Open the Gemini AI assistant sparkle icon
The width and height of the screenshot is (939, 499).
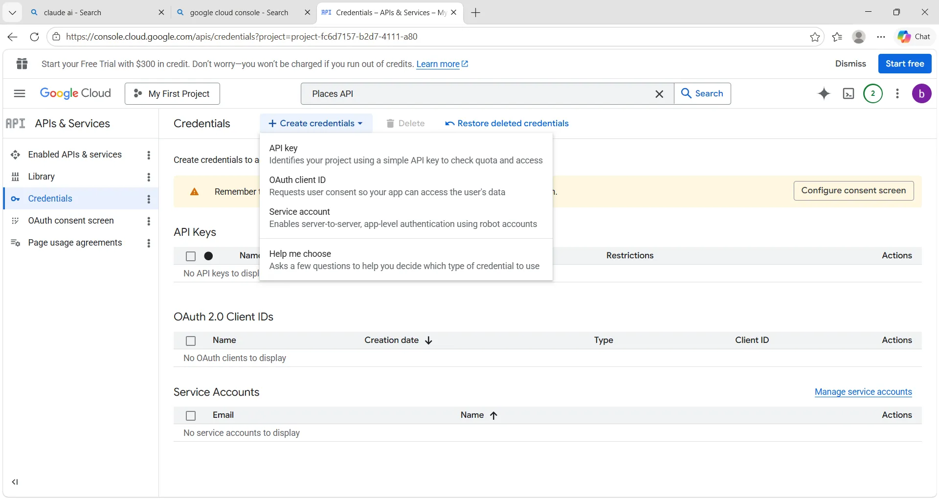click(x=824, y=93)
